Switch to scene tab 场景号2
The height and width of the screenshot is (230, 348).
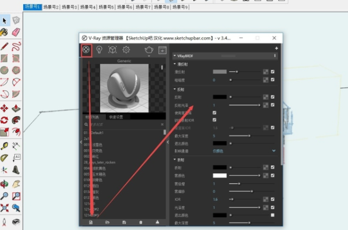(x=51, y=7)
